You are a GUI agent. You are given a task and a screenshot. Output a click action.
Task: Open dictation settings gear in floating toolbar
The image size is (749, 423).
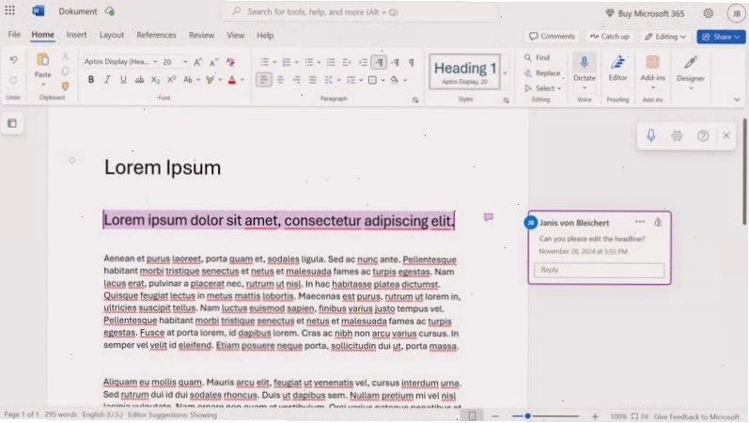(x=677, y=135)
